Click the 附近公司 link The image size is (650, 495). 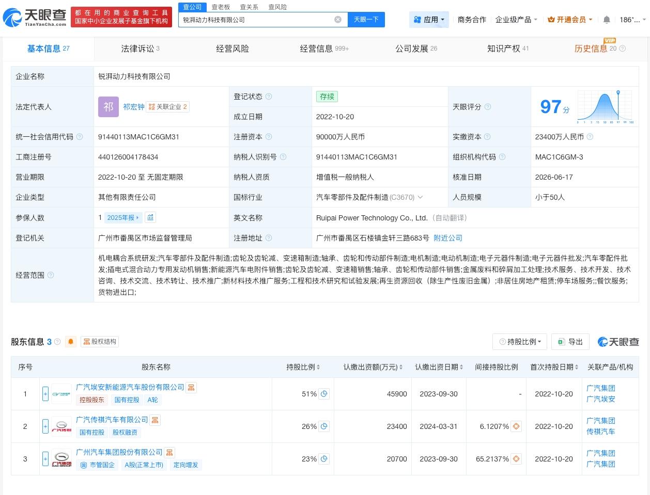[448, 238]
